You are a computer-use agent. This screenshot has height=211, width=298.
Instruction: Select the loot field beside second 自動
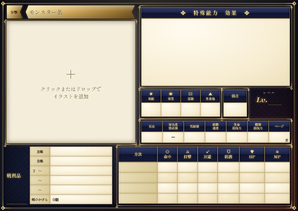[81, 161]
